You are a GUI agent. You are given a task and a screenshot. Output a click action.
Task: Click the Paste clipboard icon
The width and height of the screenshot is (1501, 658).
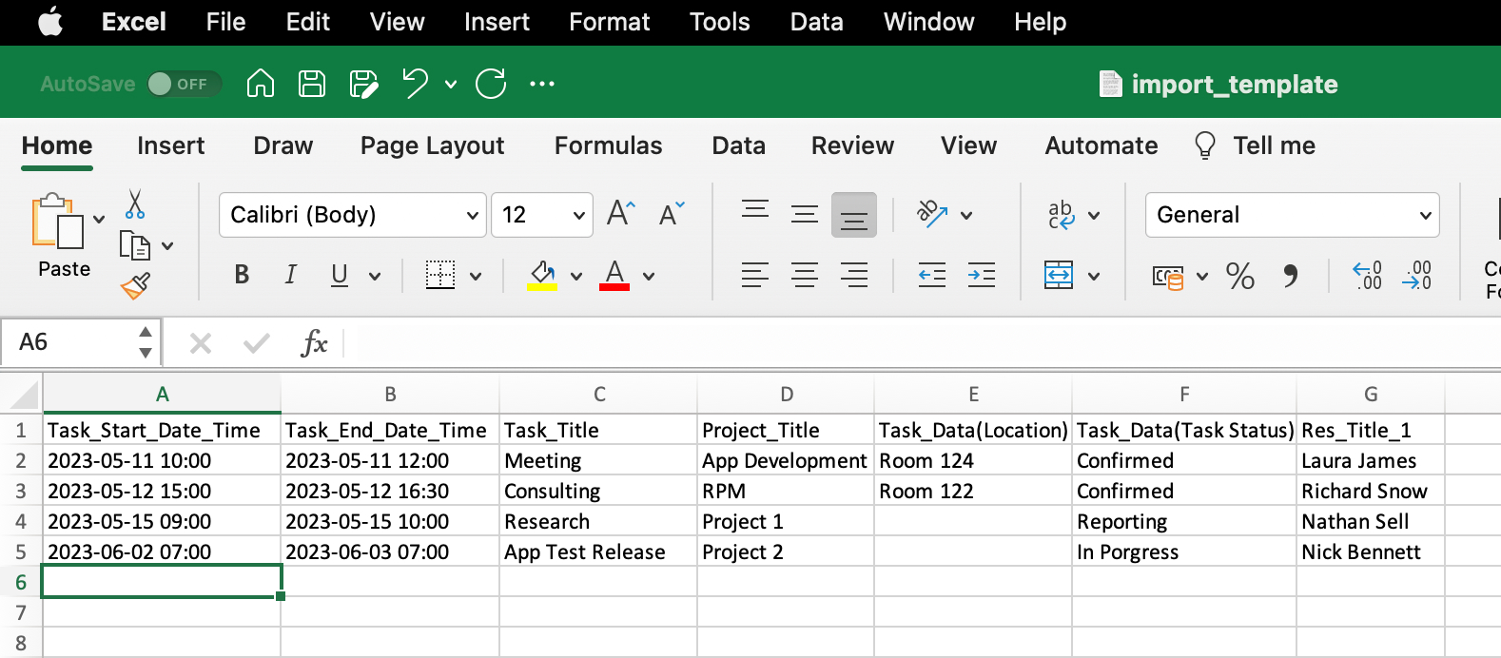(57, 221)
